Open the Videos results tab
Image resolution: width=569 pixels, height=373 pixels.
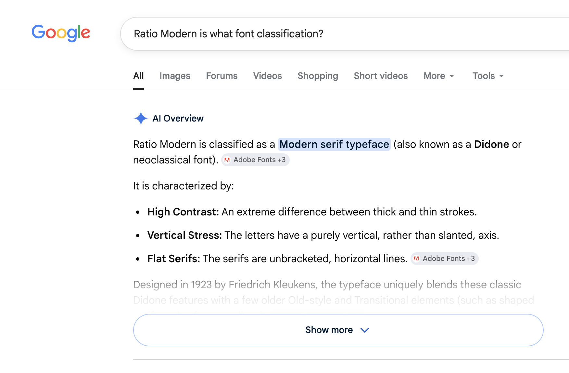pyautogui.click(x=268, y=76)
